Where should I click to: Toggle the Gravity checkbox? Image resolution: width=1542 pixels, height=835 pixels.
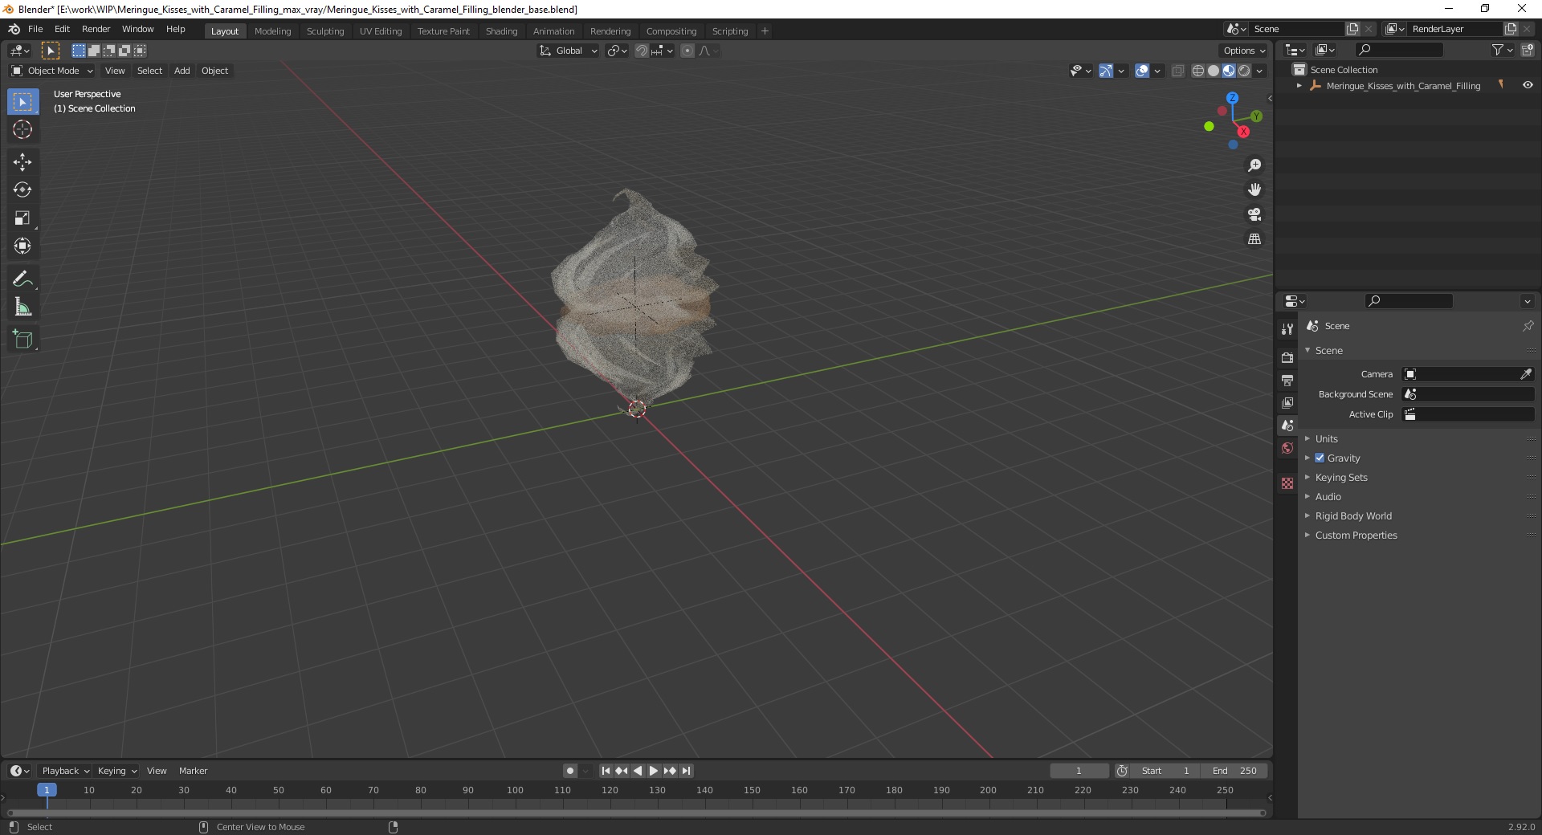(x=1320, y=458)
